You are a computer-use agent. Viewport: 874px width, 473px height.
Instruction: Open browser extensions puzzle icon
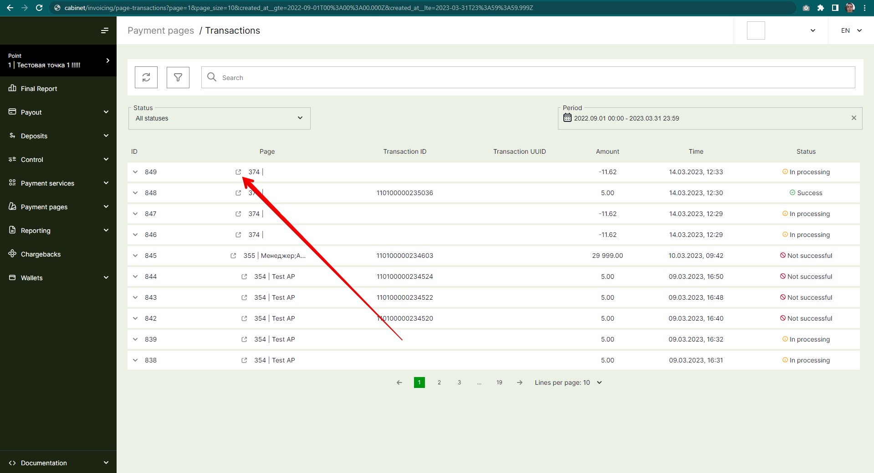click(821, 8)
